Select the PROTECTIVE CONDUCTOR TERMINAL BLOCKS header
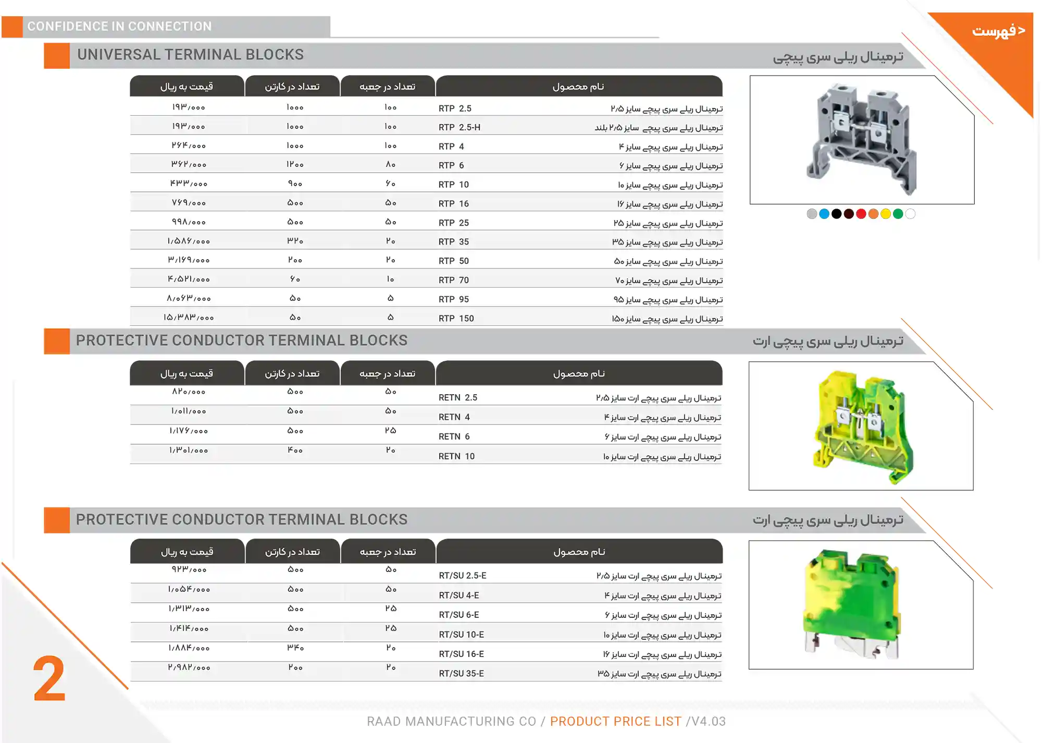1042x743 pixels. [242, 340]
